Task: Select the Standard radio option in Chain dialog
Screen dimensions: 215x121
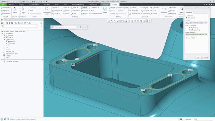Action: pyautogui.click(x=186, y=16)
